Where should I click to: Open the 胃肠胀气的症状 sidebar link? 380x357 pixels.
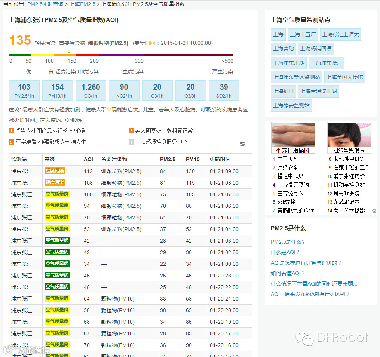coord(296,211)
